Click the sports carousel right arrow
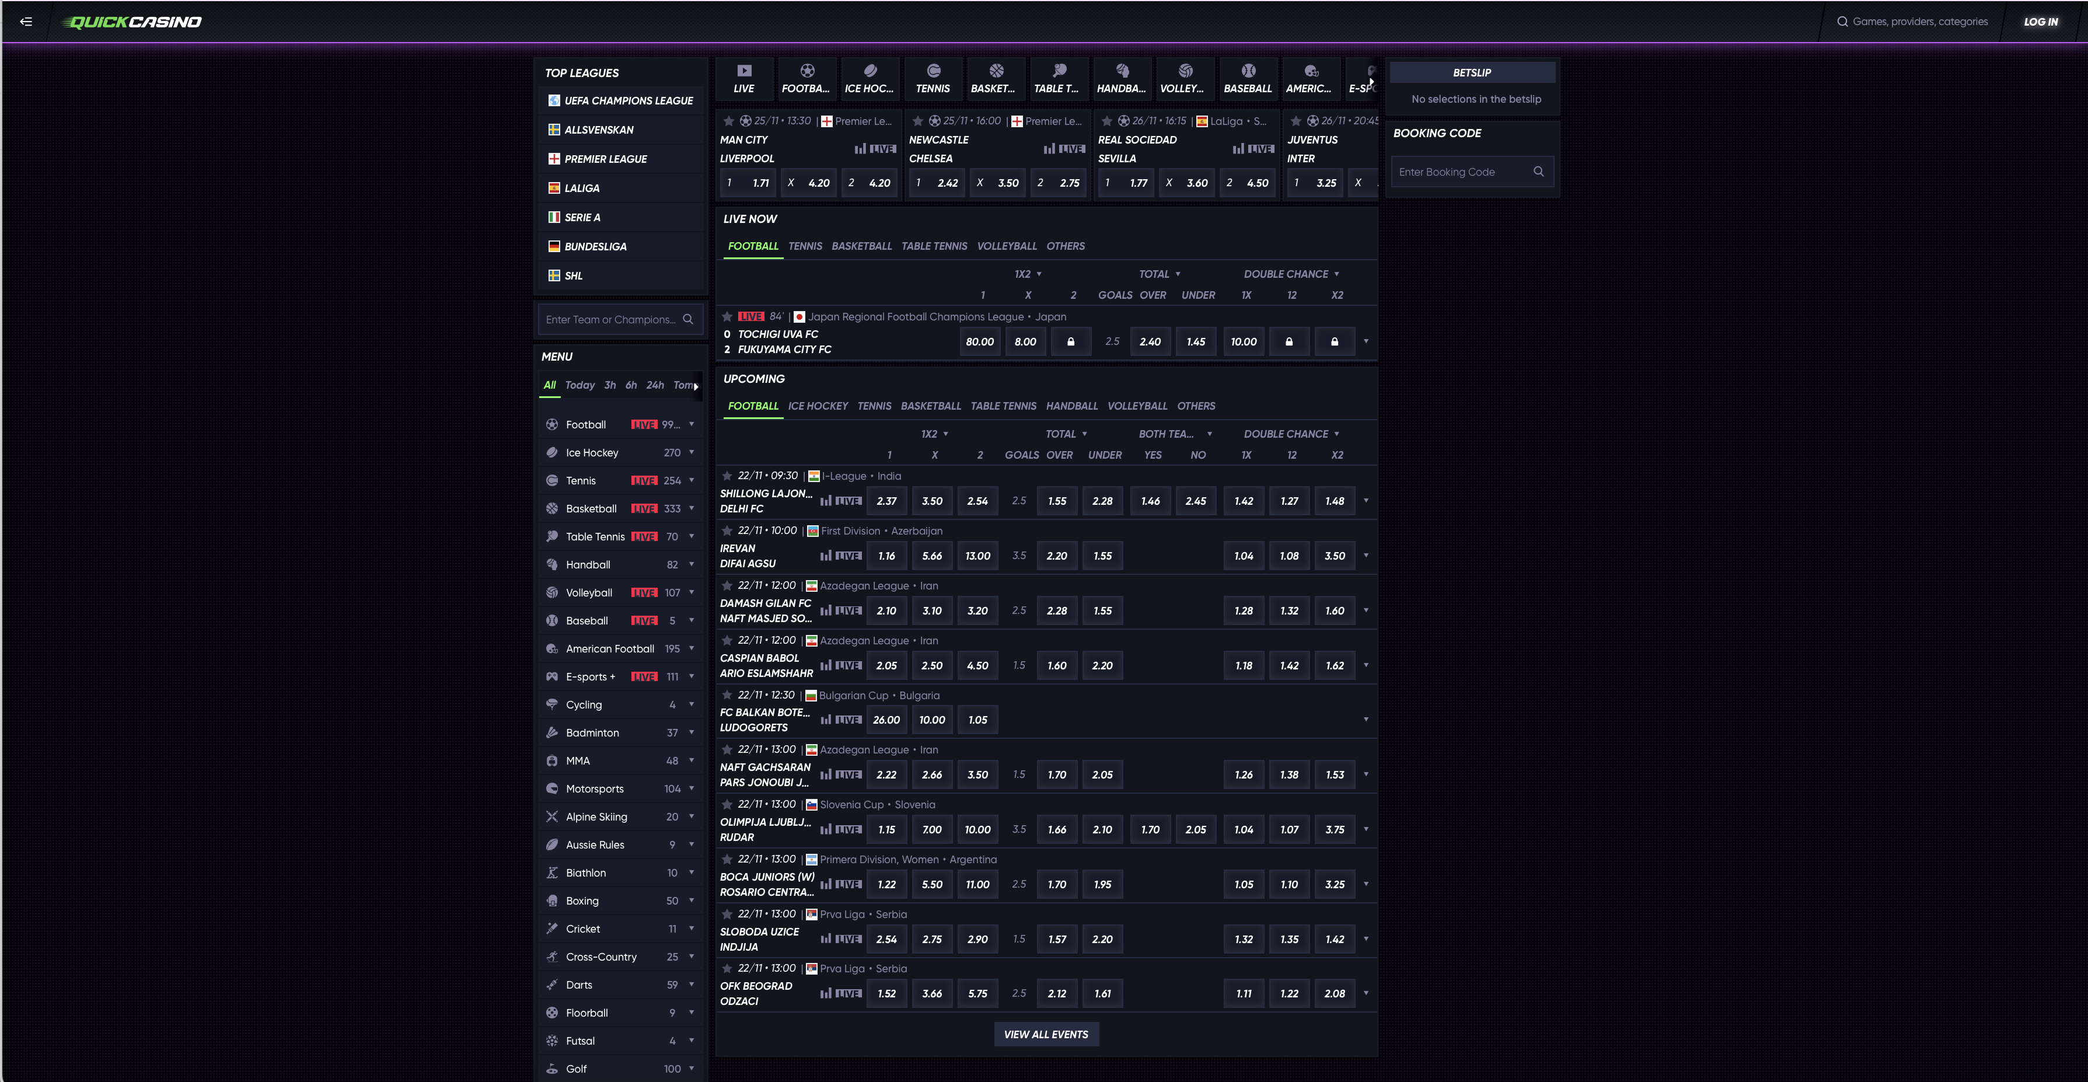2088x1082 pixels. tap(1371, 82)
